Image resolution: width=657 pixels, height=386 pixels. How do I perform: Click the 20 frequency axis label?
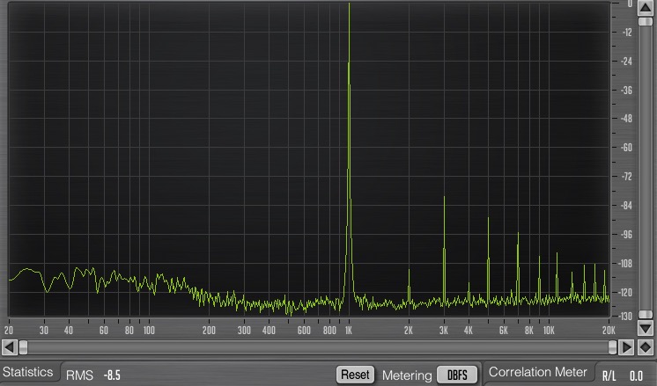tap(9, 331)
